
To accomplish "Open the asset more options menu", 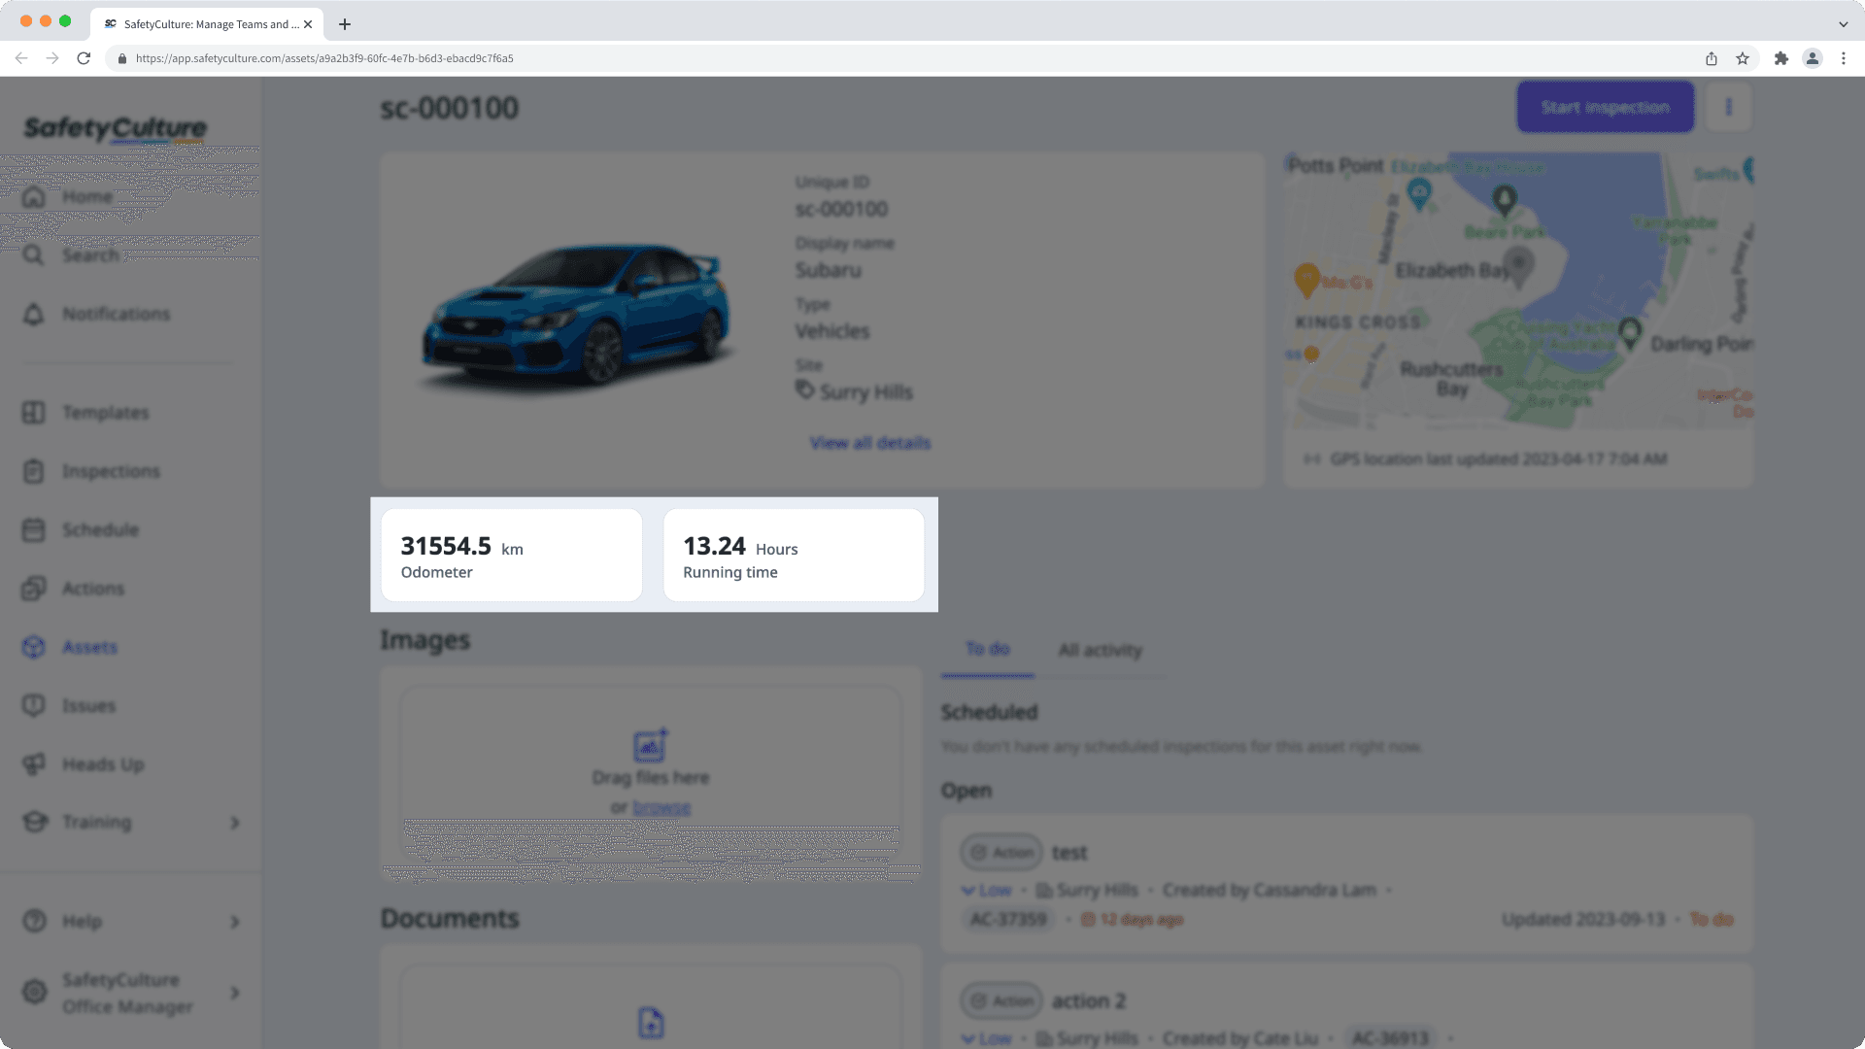I will (1728, 107).
